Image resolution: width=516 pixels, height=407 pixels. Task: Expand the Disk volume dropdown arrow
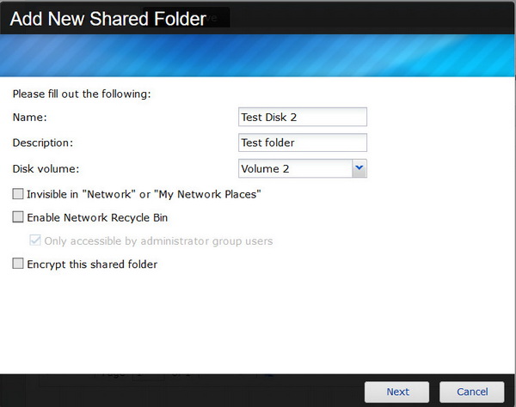pyautogui.click(x=359, y=168)
